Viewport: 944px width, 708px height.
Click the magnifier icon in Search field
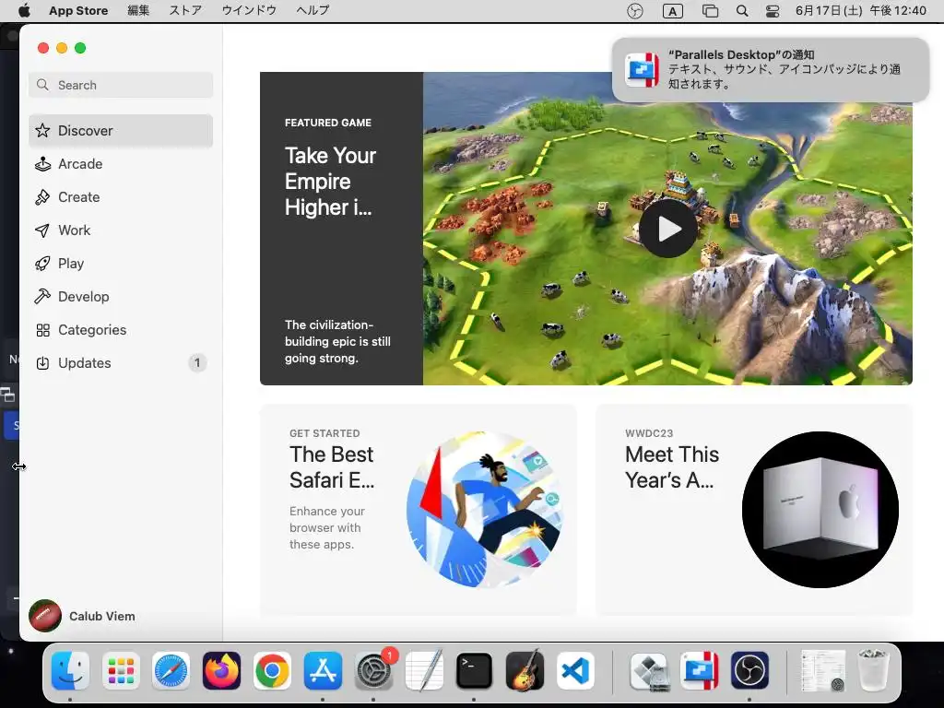(42, 85)
